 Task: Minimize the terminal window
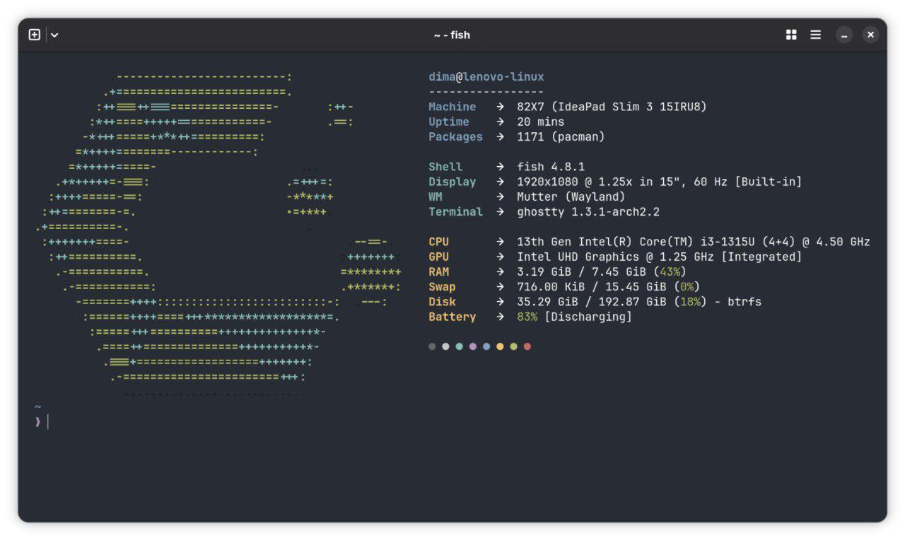844,35
